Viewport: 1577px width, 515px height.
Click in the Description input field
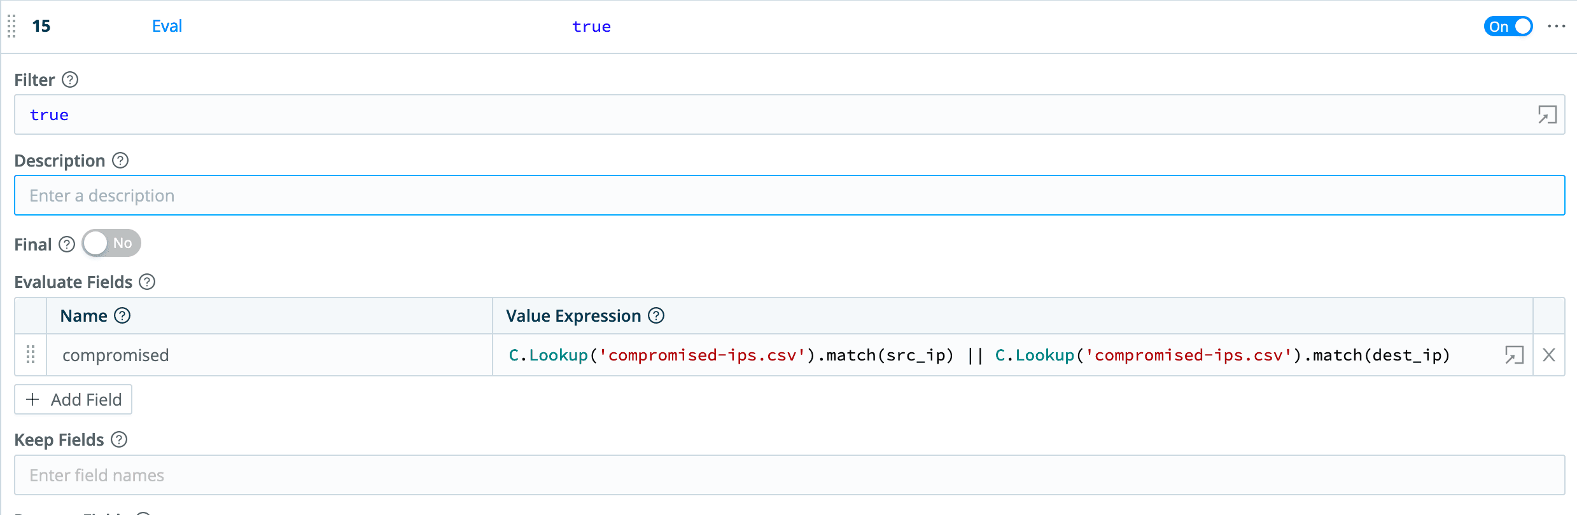789,196
